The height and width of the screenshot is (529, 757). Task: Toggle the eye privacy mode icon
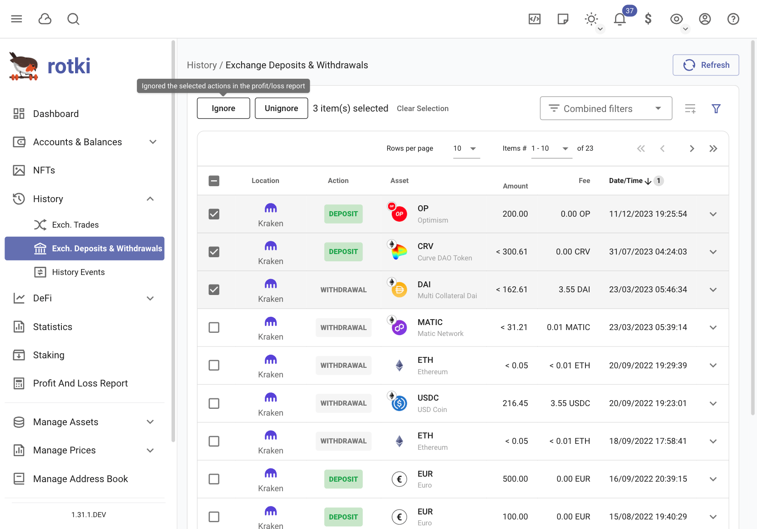(x=676, y=19)
